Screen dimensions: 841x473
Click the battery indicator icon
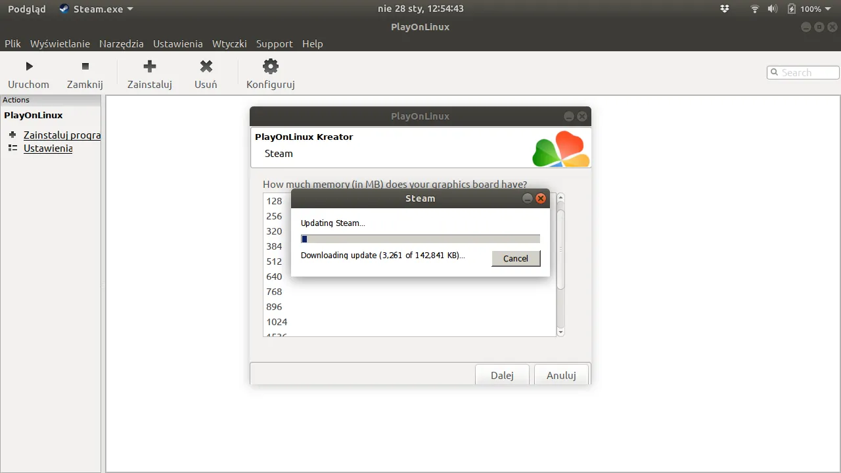pos(792,9)
